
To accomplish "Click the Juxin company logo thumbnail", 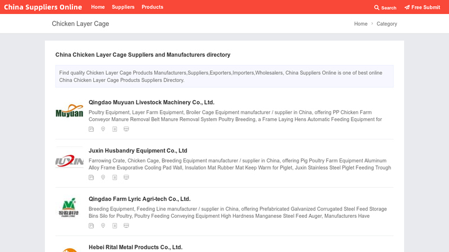I will [69, 161].
